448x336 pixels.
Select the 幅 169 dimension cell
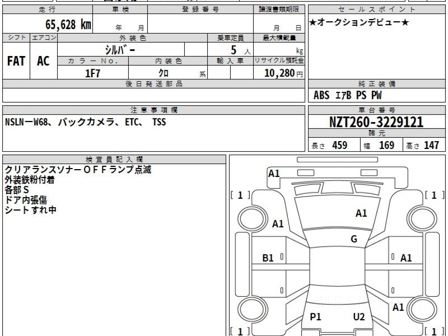tap(382, 145)
